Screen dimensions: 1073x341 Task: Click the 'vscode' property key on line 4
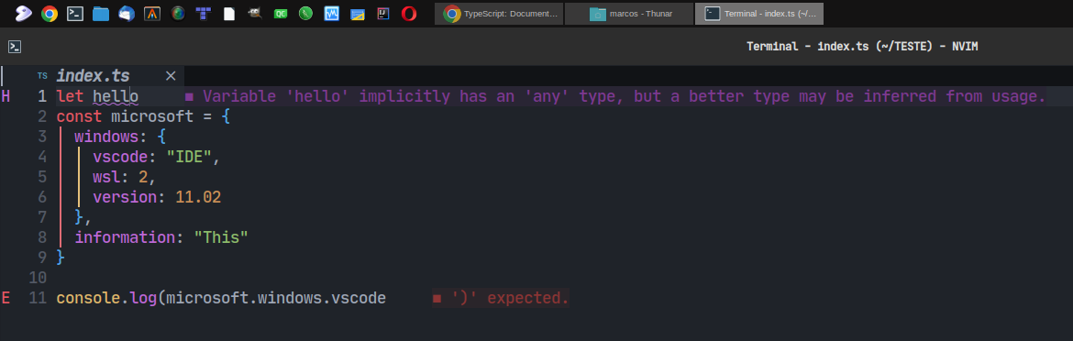(120, 157)
